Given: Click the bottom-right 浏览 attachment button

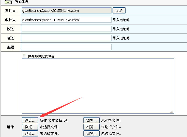Looking at the screenshot, I should [x=91, y=133].
